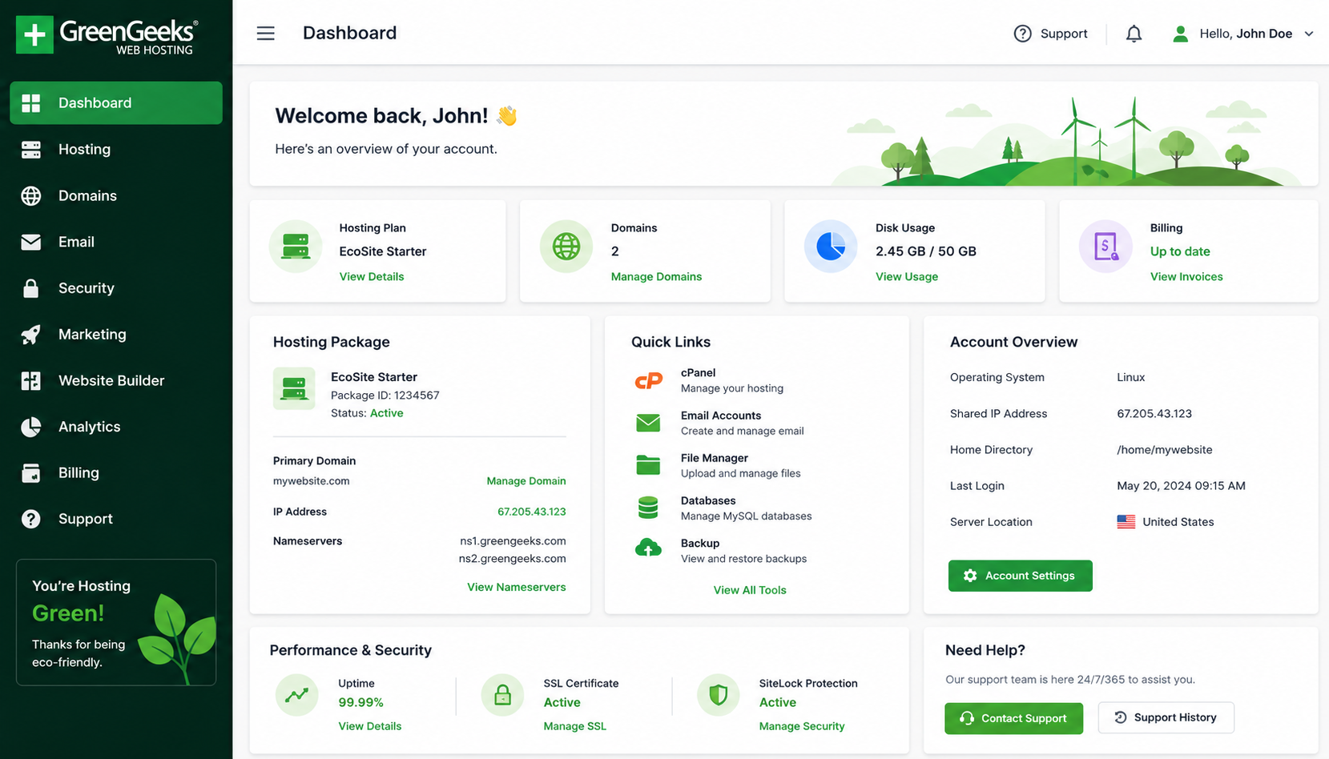Click the user avatar icon beside Hello

pos(1180,34)
